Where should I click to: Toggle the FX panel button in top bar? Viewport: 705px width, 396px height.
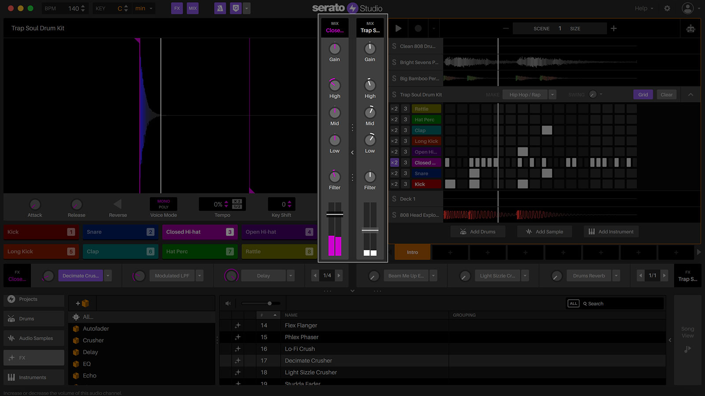(x=177, y=8)
